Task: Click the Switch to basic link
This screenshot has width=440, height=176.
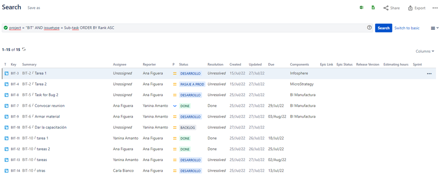Action: (x=407, y=28)
